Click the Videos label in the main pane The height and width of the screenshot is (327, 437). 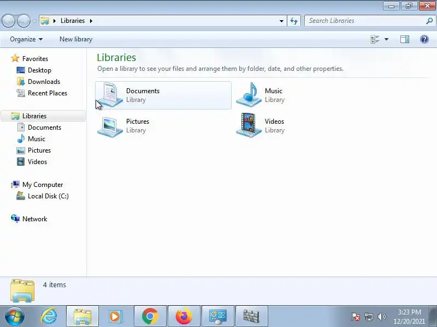274,122
